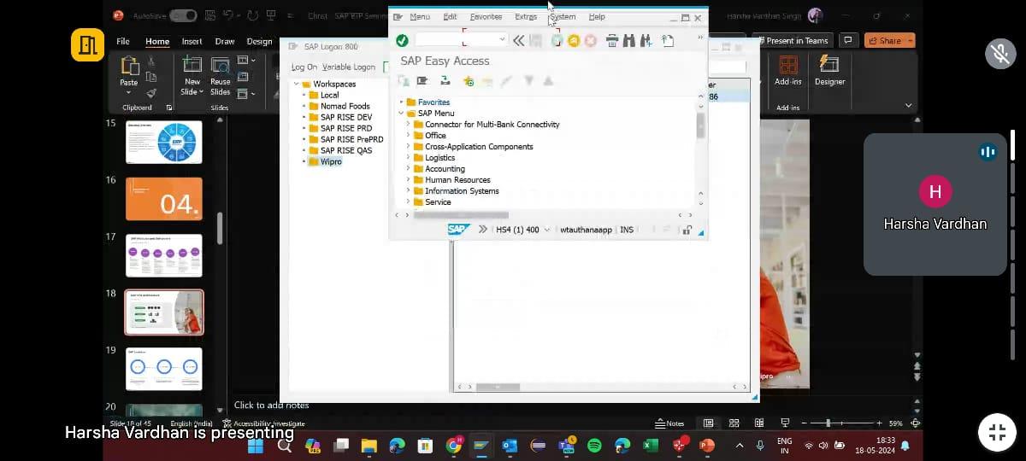Image resolution: width=1026 pixels, height=461 pixels.
Task: Collapse the Workspaces node in SAP Logon
Action: pos(297,84)
